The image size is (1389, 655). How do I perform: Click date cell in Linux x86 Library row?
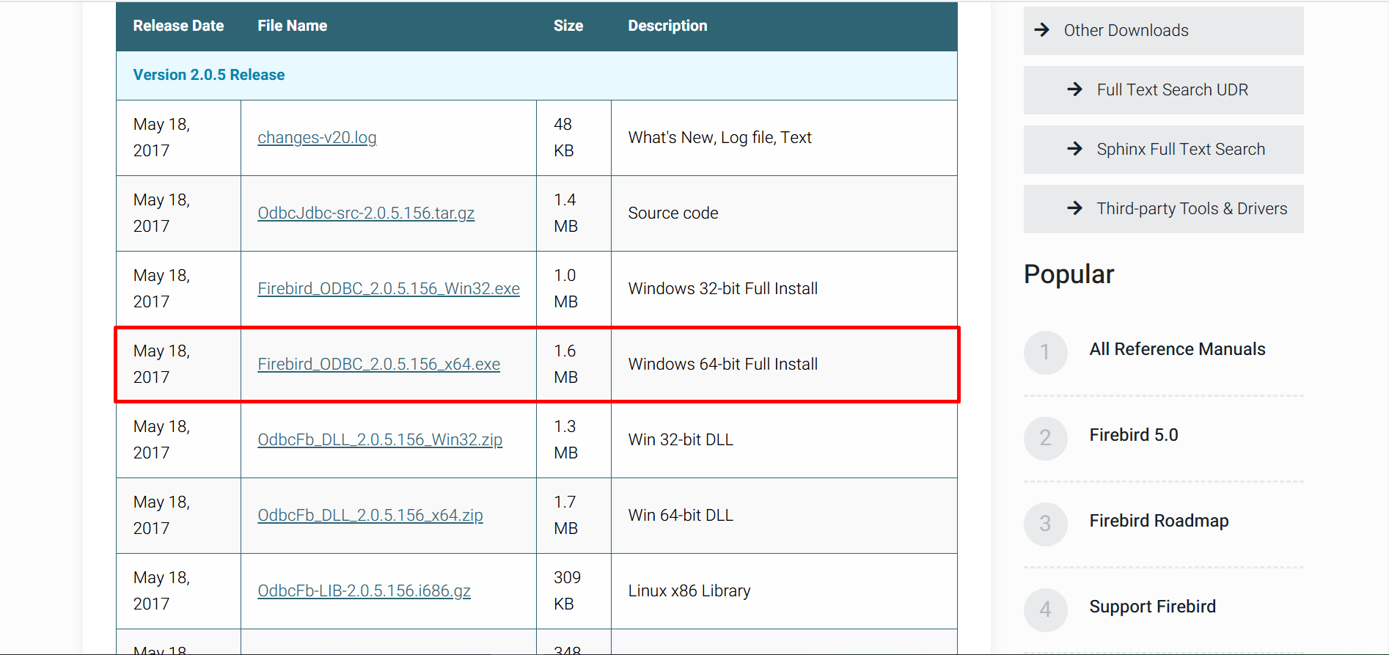[x=178, y=591]
